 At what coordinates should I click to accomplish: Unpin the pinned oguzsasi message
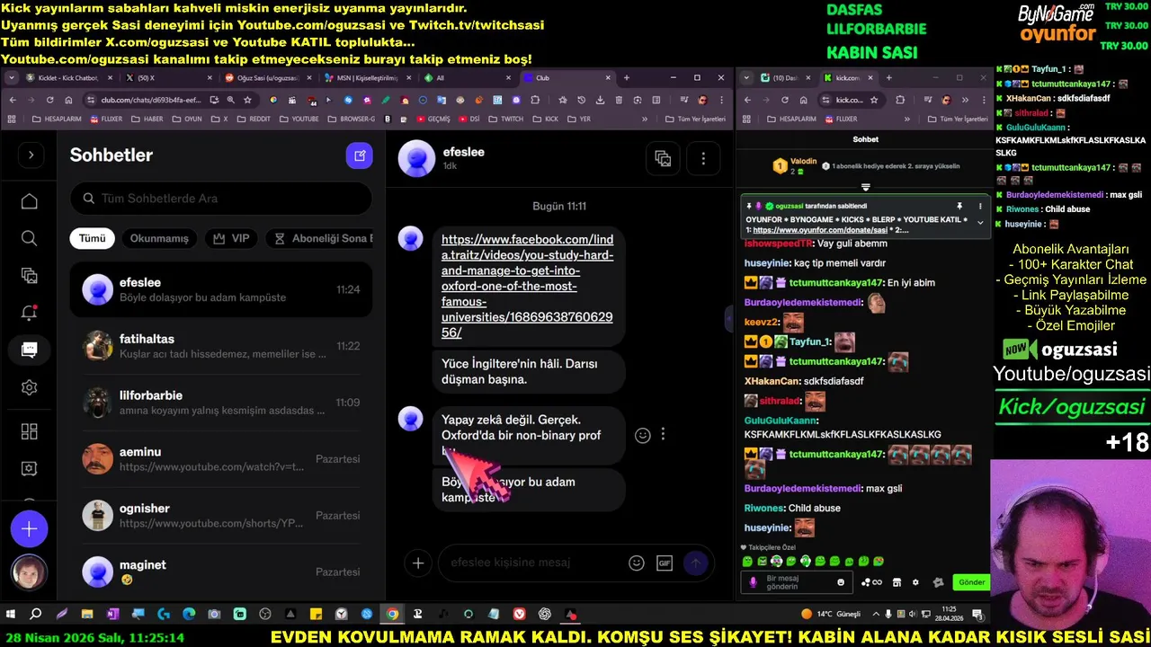point(959,206)
